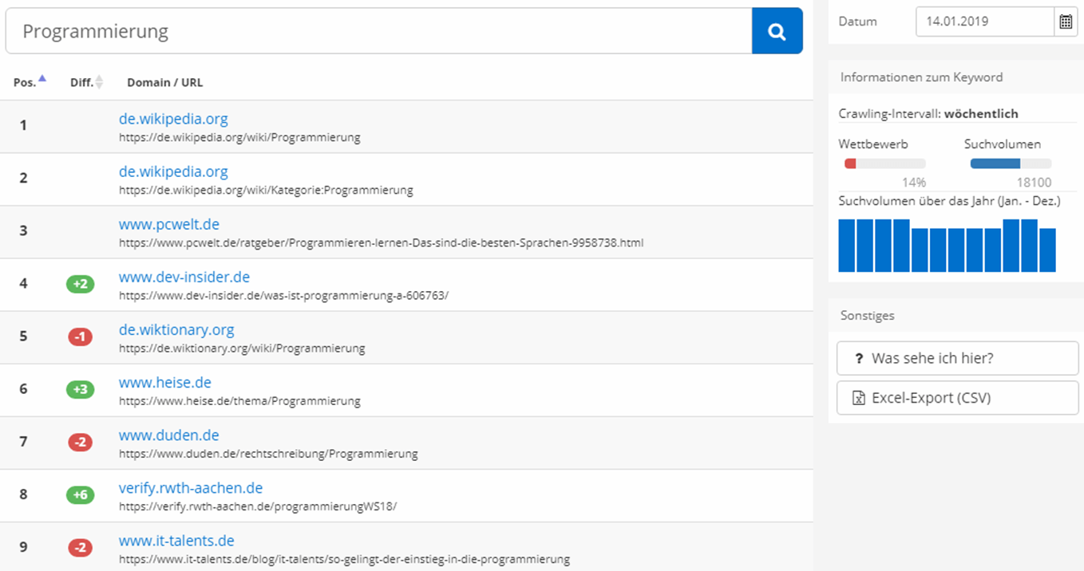Screen dimensions: 1084x571
Task: Click the Domain / URL column header
Action: 164,82
